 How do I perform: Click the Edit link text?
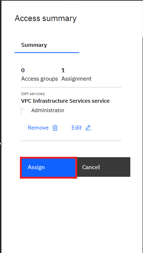tap(76, 128)
